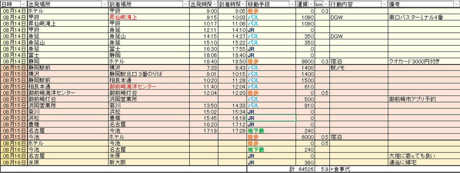Select the arrival time cell 17:55
Screen dimensions: 460x173
tap(232, 49)
